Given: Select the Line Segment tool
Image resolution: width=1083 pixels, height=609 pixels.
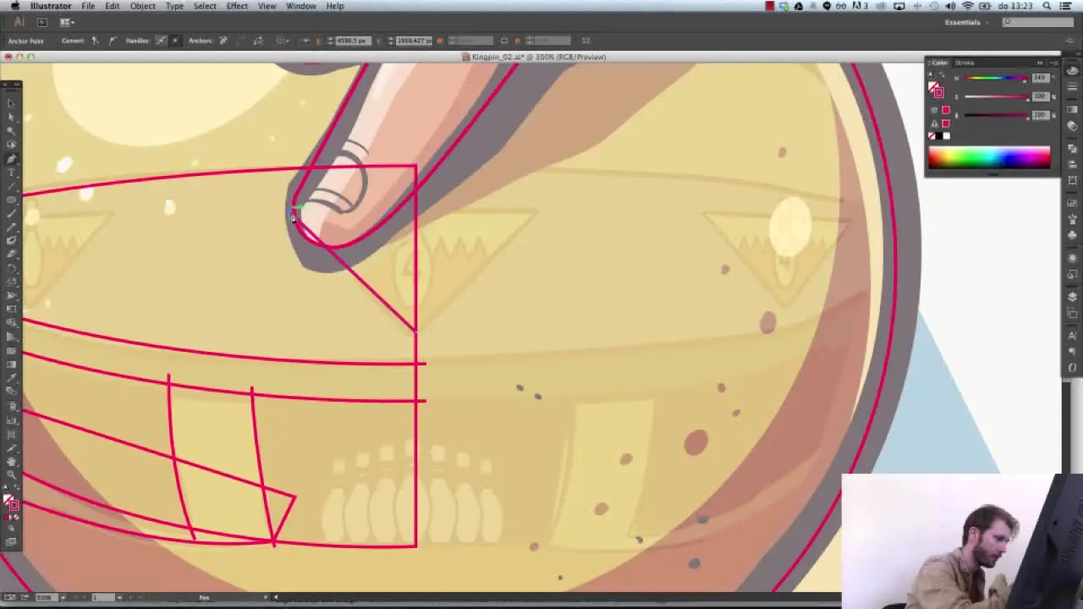Looking at the screenshot, I should pos(12,186).
